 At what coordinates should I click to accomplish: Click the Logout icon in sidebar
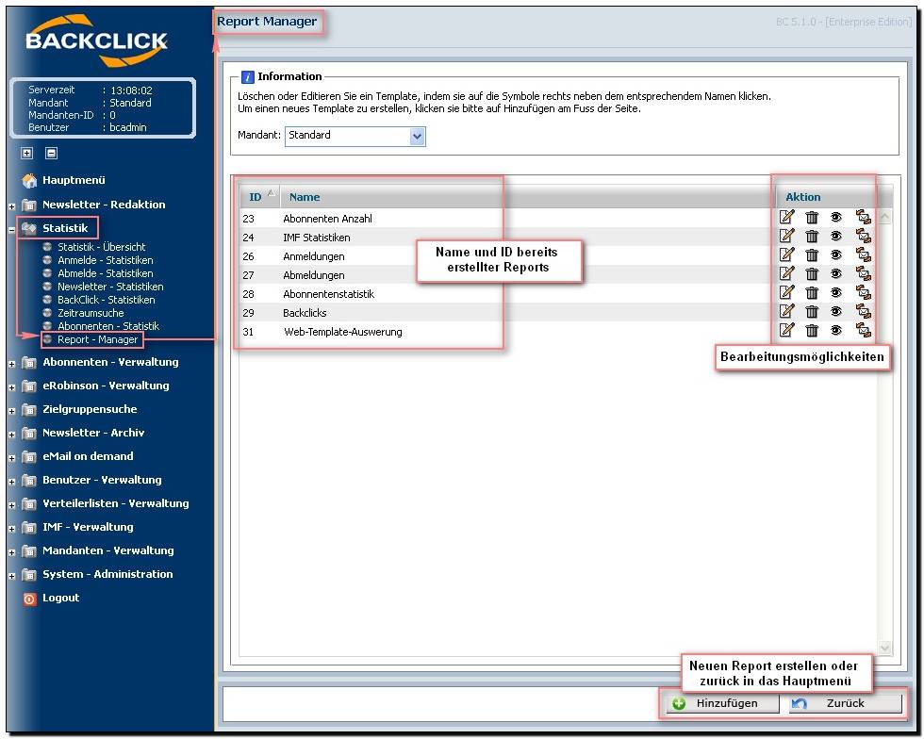point(29,599)
